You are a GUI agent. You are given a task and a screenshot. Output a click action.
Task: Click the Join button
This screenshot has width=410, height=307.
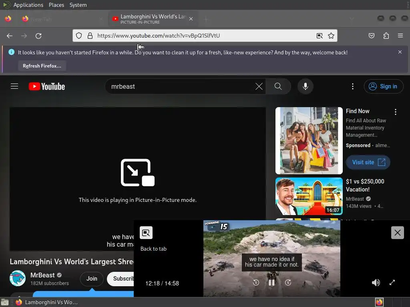[x=92, y=279]
